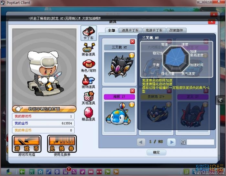Select the 角色/宠物 character category
The height and width of the screenshot is (176, 226).
88,66
